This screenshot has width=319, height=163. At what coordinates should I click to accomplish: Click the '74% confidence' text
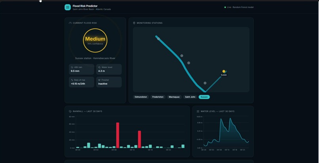pos(95,44)
